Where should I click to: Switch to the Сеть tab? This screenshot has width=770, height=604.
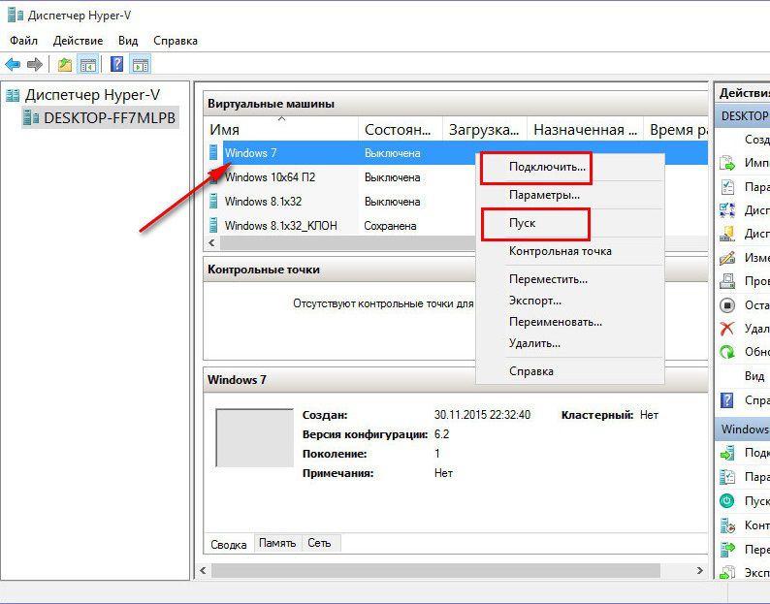pyautogui.click(x=319, y=544)
